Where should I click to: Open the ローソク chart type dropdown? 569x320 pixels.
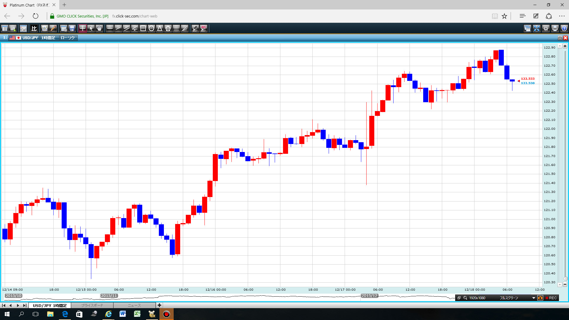point(68,38)
